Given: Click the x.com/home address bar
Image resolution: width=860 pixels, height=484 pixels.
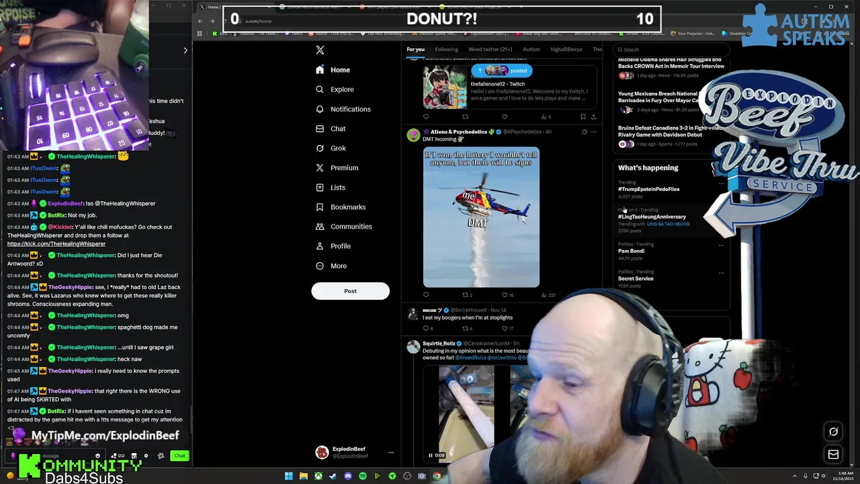Looking at the screenshot, I should point(259,21).
